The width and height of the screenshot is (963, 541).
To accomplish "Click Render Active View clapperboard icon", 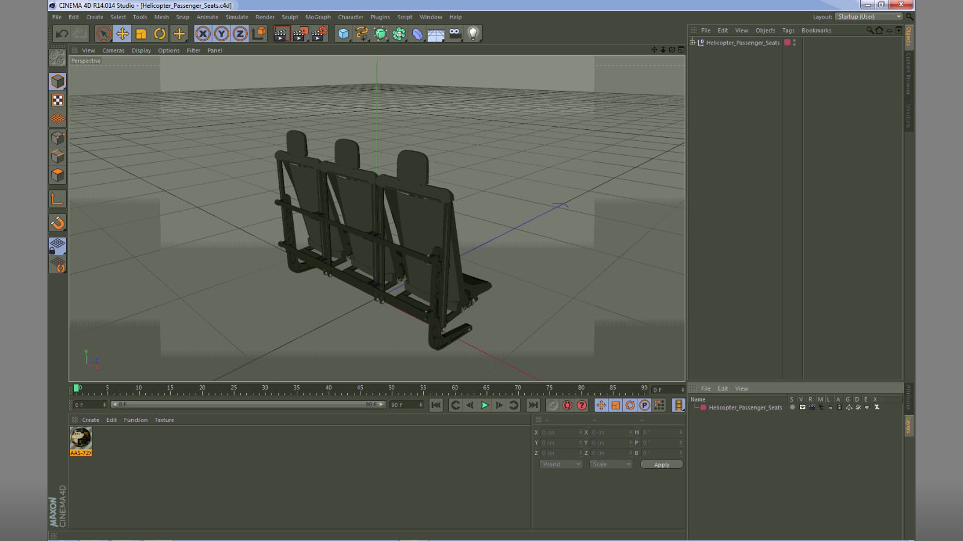I will tap(280, 34).
